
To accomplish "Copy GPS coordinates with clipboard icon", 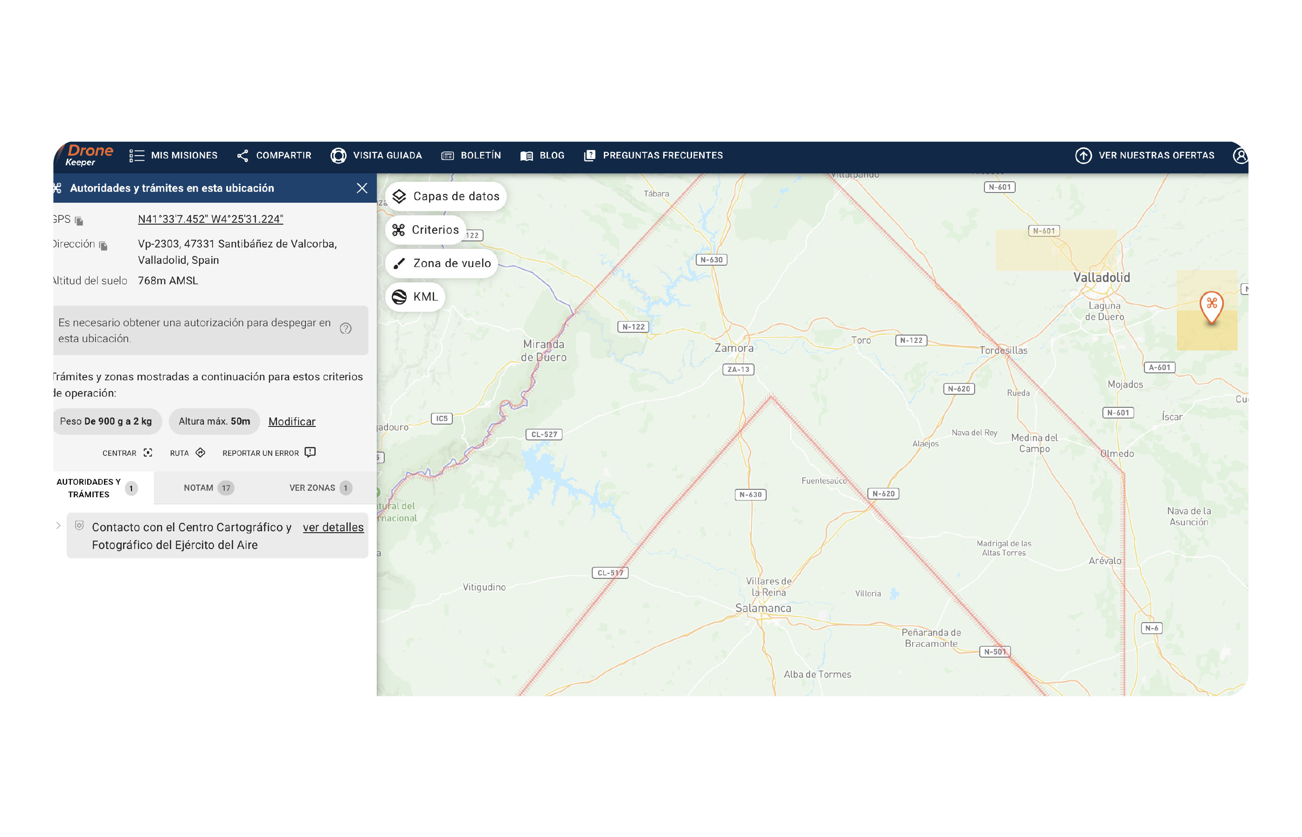I will click(79, 220).
